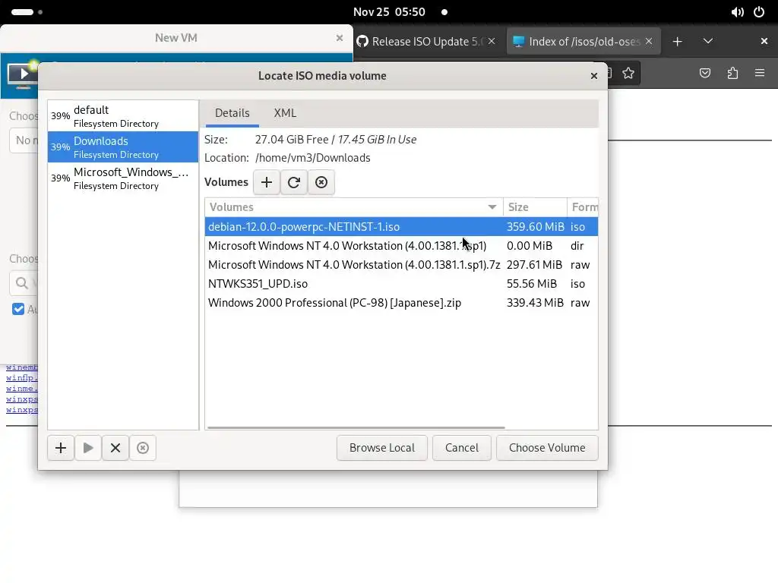Click the Cancel button
Image resolution: width=778 pixels, height=583 pixels.
point(462,448)
